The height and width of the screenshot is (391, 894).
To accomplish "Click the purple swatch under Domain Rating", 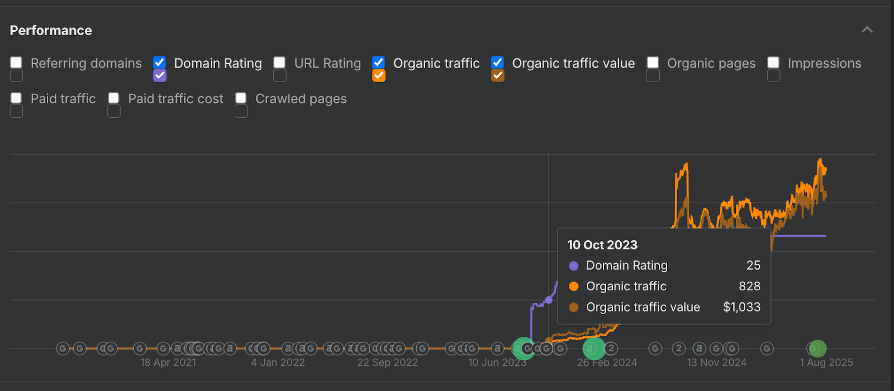I will point(160,75).
